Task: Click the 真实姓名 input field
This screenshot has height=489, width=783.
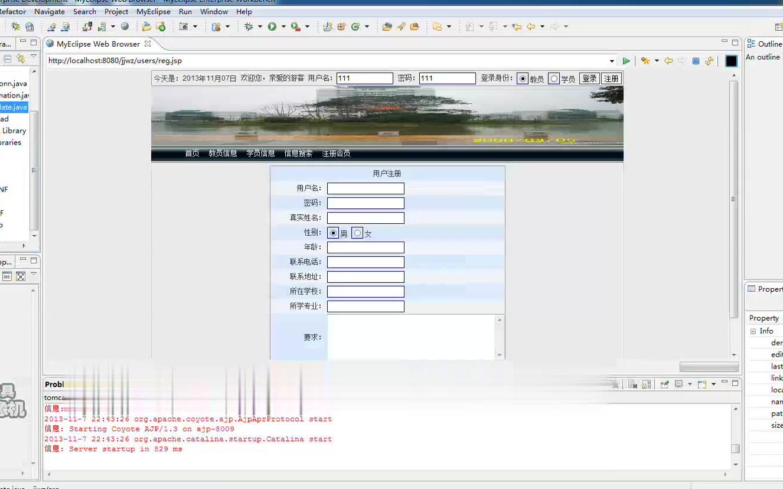Action: pos(366,218)
